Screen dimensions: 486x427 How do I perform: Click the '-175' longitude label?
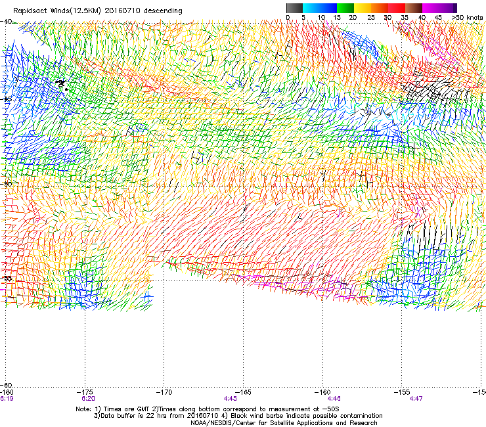85,392
